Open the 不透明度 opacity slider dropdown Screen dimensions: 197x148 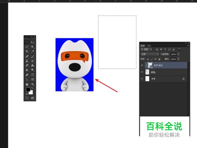(178, 54)
